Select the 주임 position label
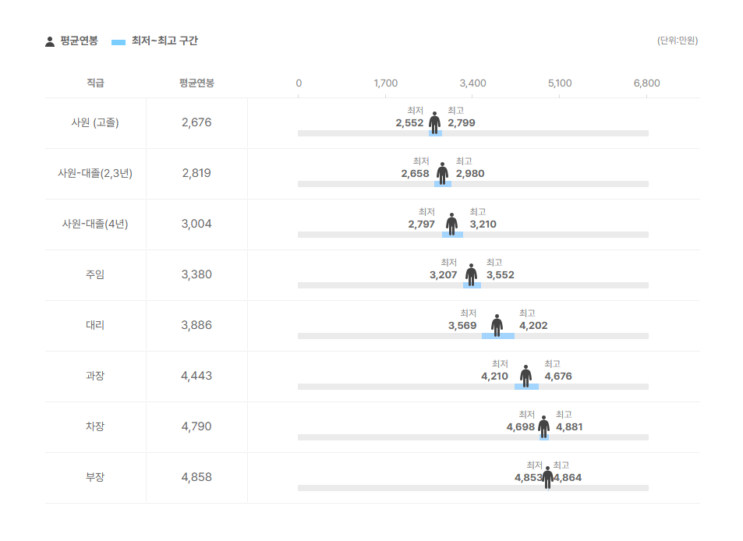 pos(95,274)
